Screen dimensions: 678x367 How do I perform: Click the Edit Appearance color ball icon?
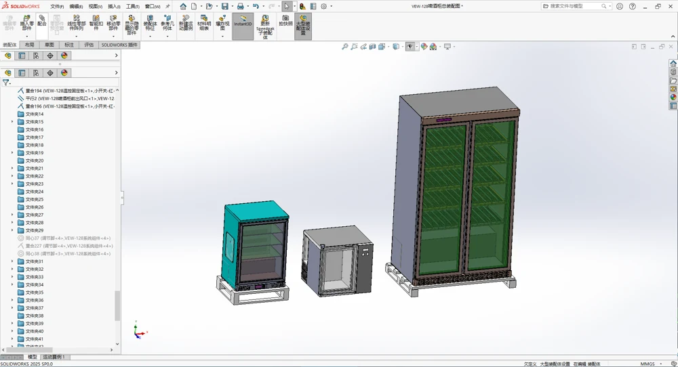coord(424,47)
